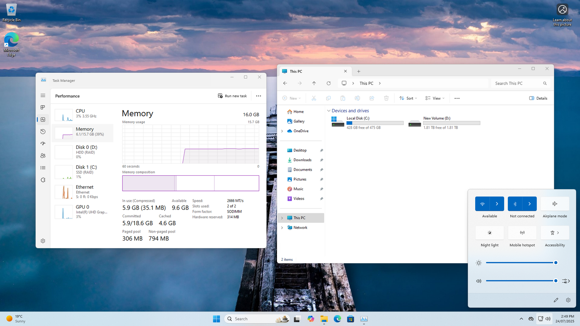Toggle the Details pane button
Image resolution: width=580 pixels, height=326 pixels.
tap(538, 98)
